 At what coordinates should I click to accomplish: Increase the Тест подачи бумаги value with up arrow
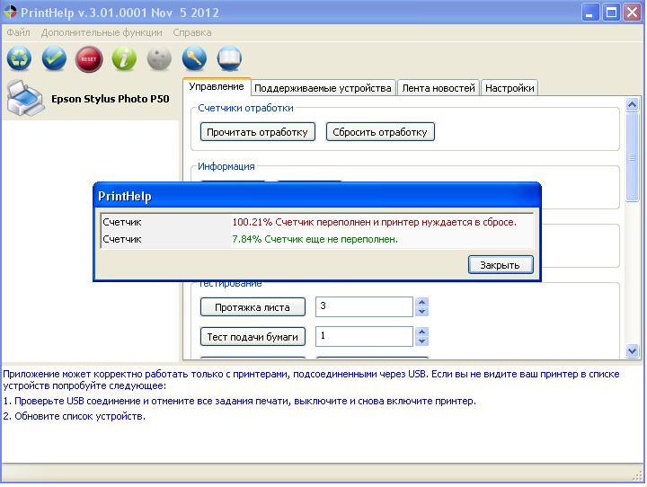(x=421, y=332)
